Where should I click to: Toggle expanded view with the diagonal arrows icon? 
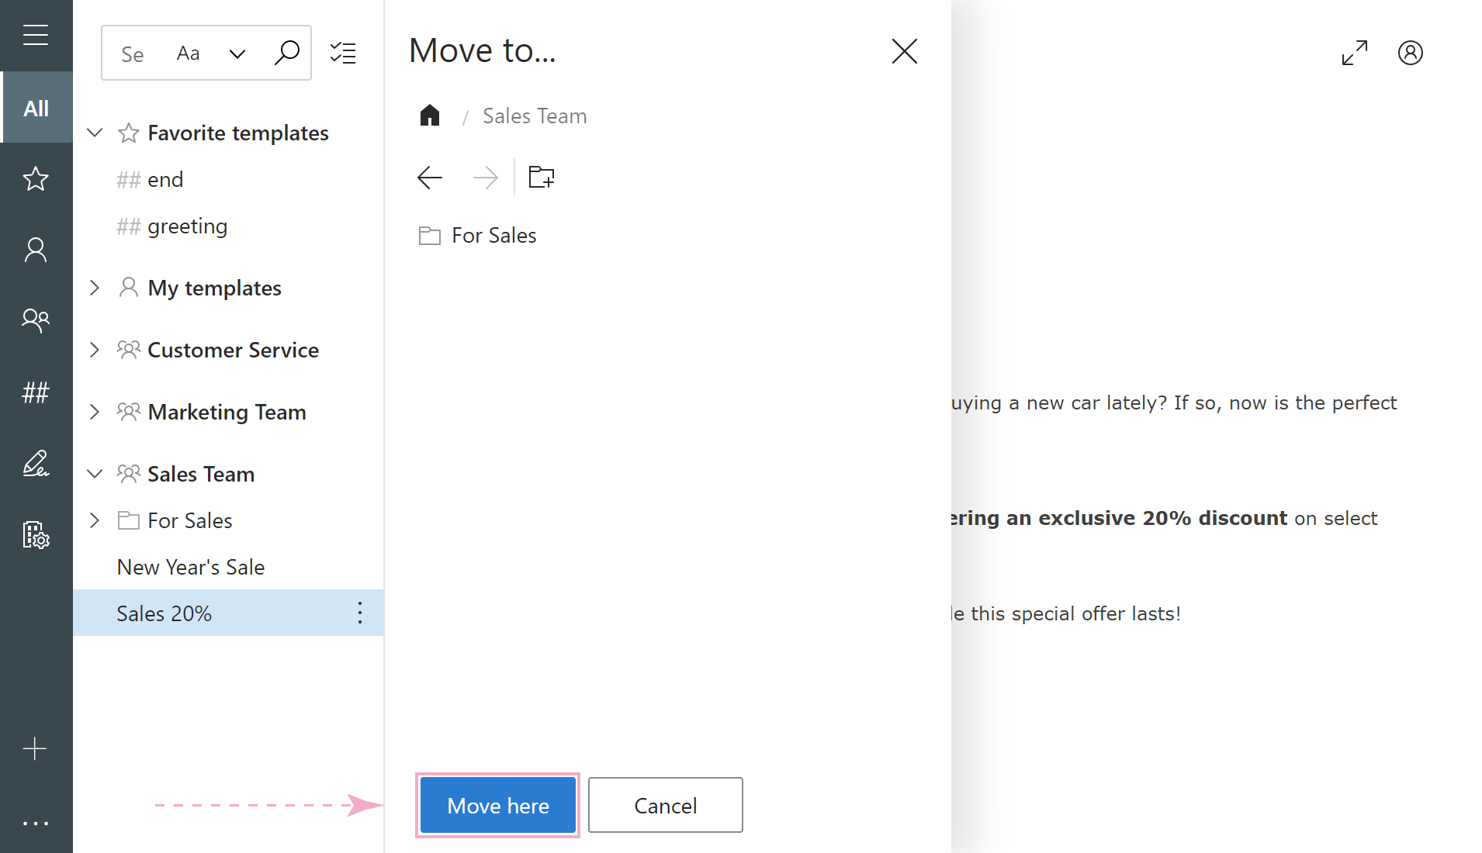(1354, 52)
